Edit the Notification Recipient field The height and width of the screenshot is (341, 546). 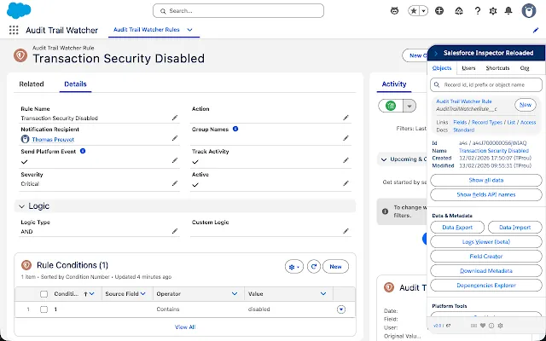[175, 138]
